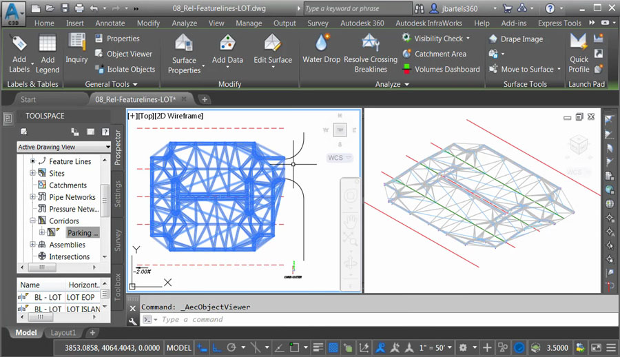Switch to the Settings toolspace tab
The height and width of the screenshot is (357, 620).
tap(117, 194)
